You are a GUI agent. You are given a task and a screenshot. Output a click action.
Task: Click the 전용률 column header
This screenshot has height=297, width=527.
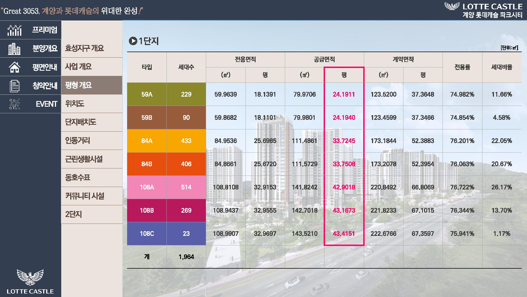pos(462,67)
